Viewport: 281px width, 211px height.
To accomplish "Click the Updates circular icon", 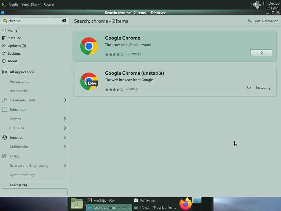I will [x=4, y=46].
